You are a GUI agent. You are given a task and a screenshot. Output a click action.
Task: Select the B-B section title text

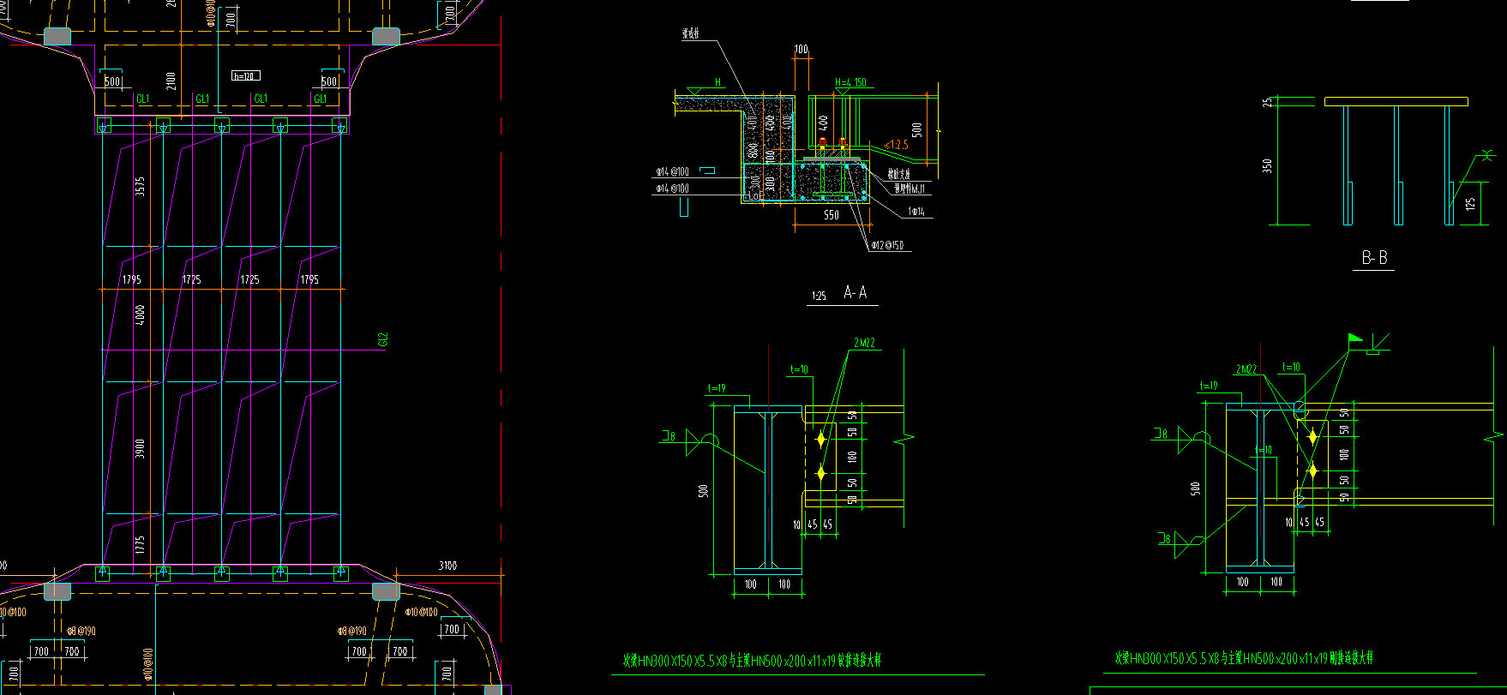1374,258
